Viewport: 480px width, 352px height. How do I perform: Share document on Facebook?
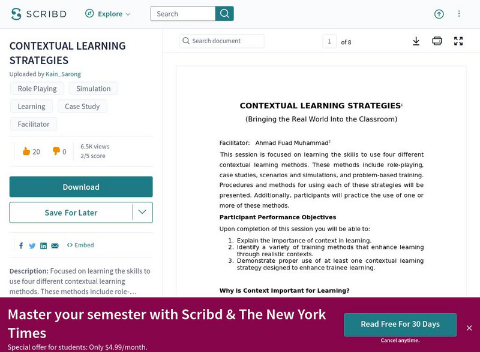(21, 245)
